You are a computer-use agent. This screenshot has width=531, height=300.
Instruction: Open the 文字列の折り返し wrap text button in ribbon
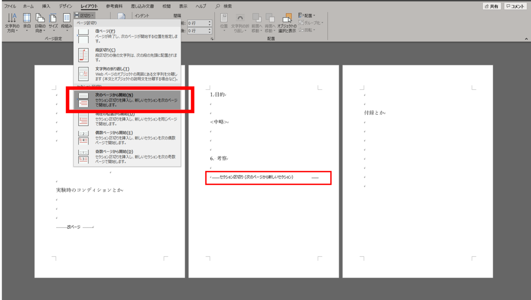pos(240,23)
